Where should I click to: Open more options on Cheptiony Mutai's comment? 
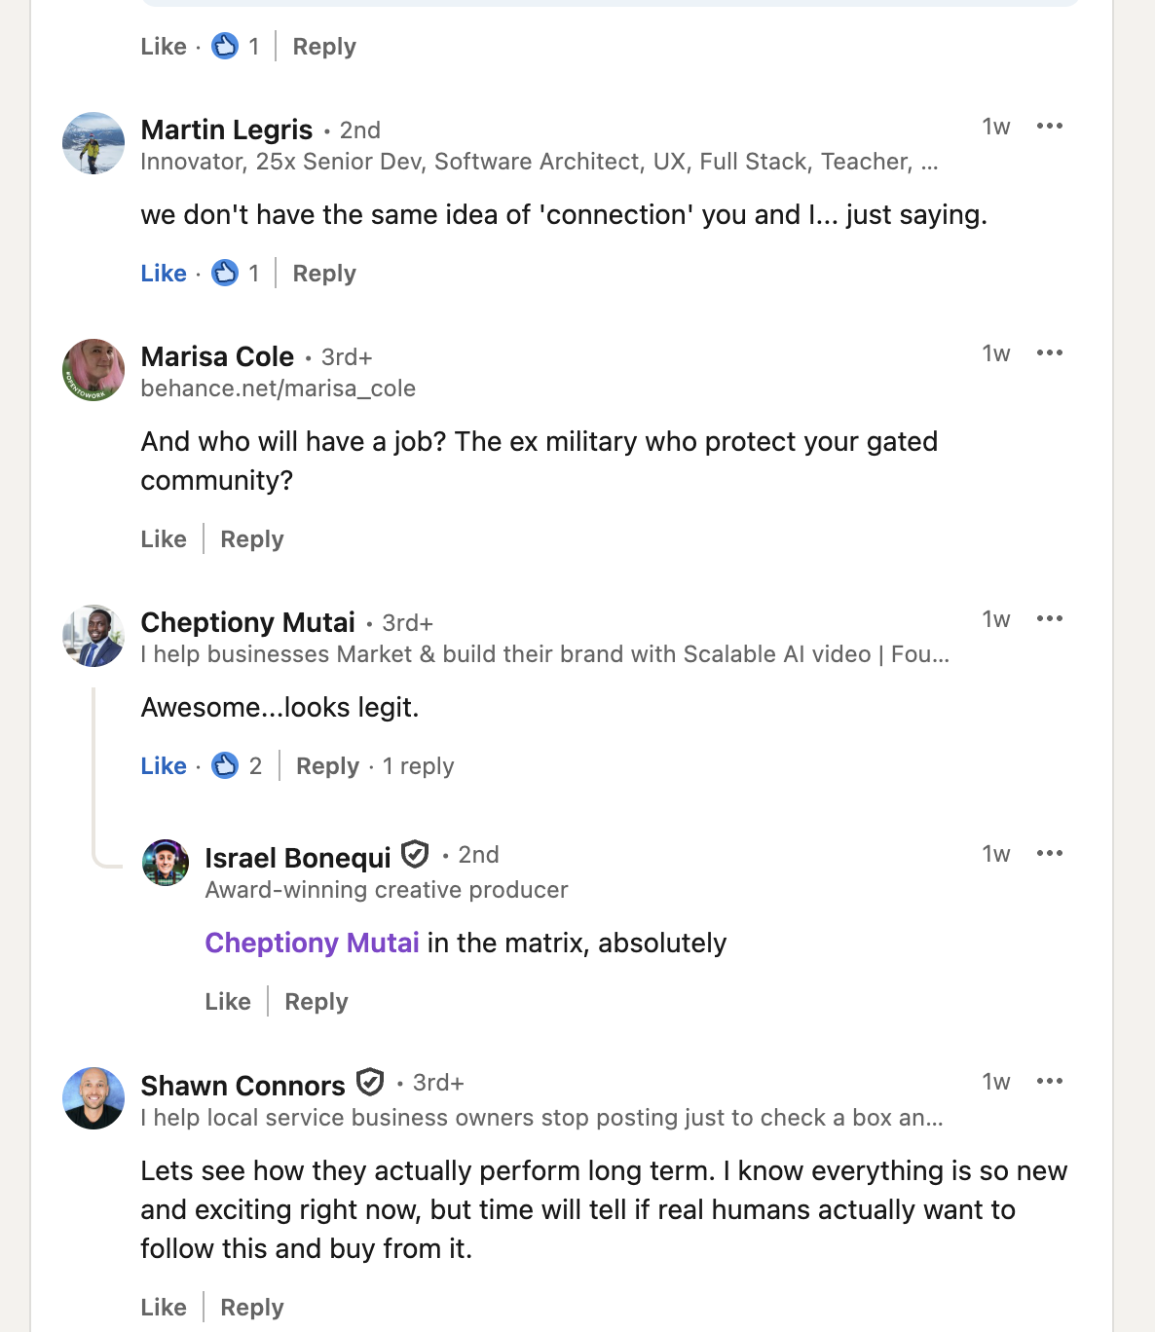click(1049, 619)
